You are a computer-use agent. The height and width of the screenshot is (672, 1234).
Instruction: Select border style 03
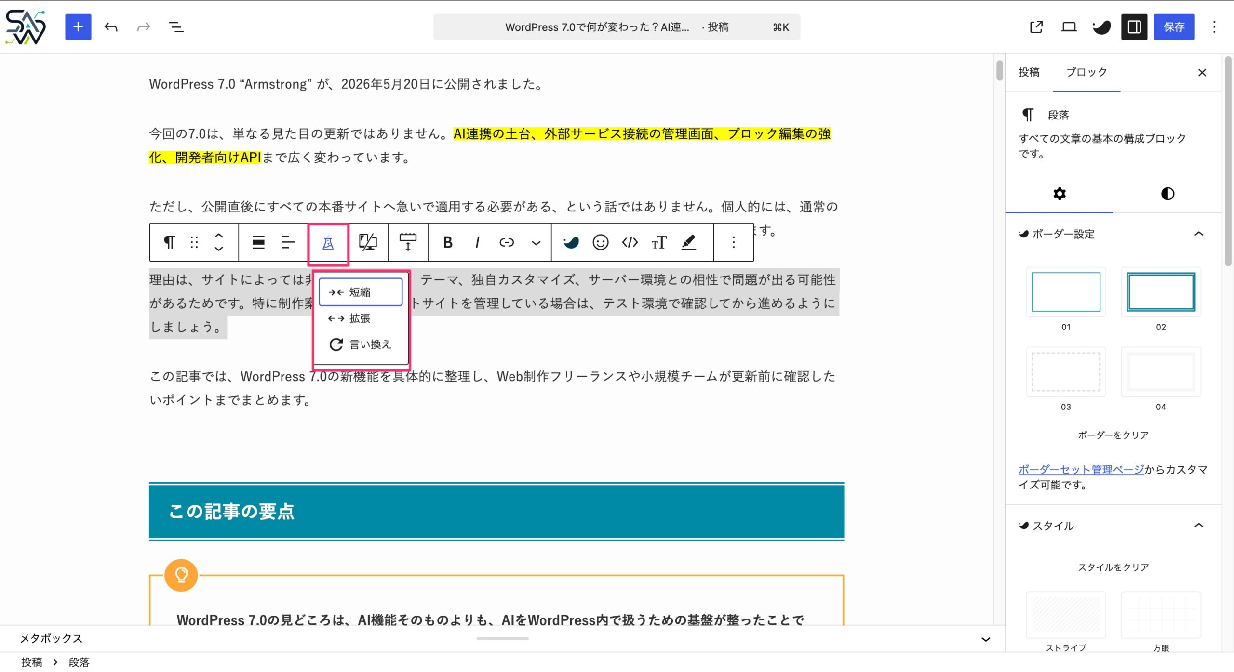click(x=1066, y=372)
